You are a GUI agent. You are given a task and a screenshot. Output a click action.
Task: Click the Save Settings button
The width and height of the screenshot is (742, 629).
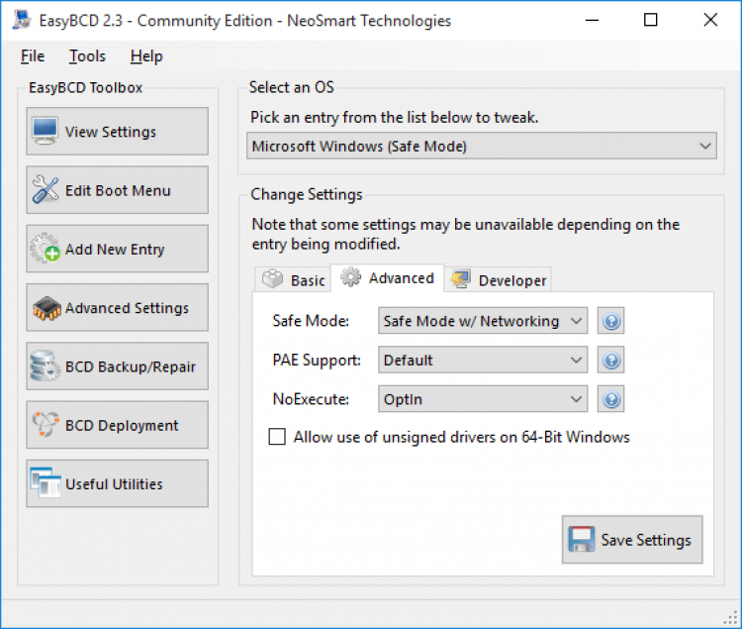(x=632, y=540)
